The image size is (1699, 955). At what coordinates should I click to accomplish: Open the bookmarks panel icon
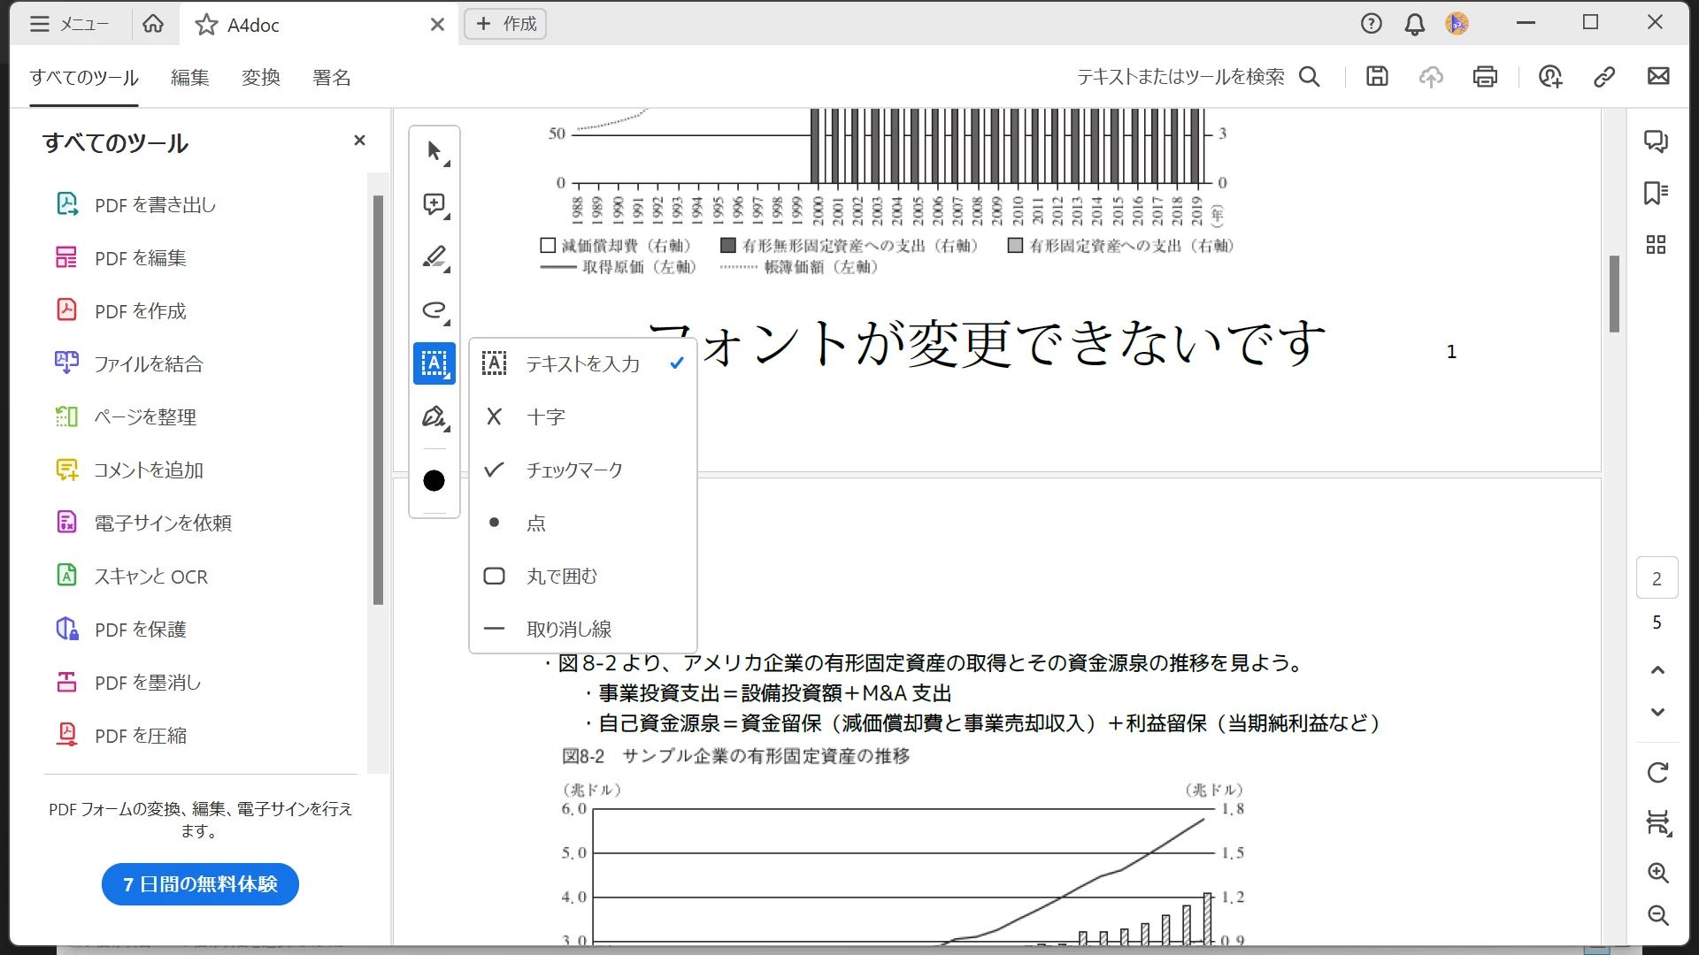pyautogui.click(x=1656, y=193)
